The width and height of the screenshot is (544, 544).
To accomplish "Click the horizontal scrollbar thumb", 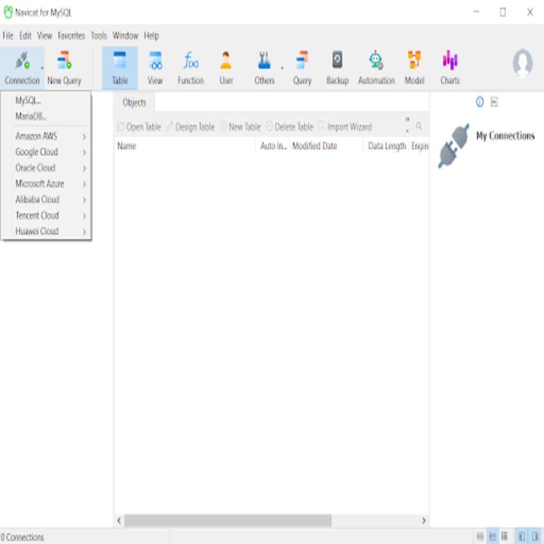I will click(228, 521).
